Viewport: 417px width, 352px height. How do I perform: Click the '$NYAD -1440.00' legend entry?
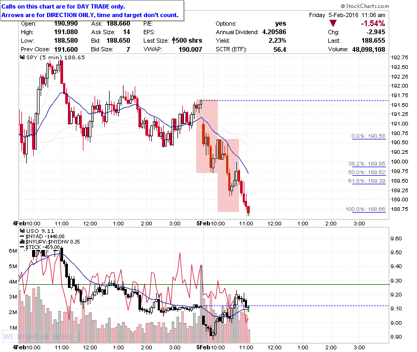45,236
